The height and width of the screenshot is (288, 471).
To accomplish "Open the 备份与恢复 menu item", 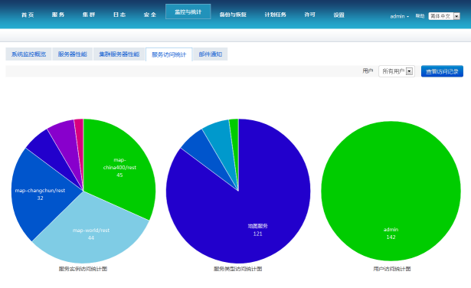I will pos(233,15).
